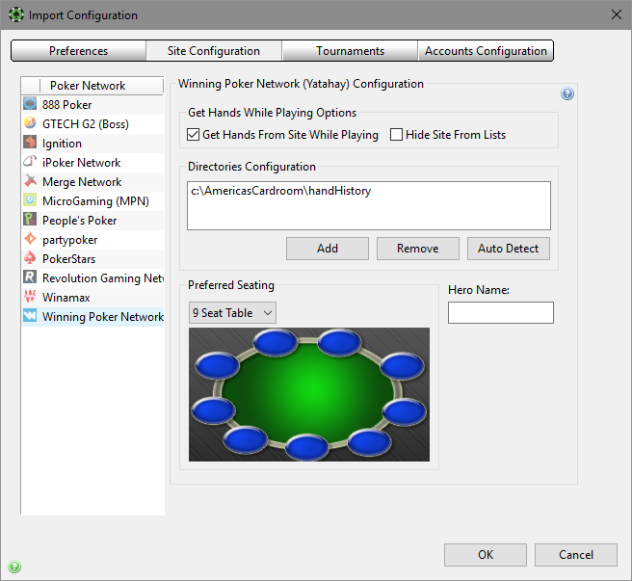Open the green help icon at bottom left
This screenshot has height=581, width=632.
pyautogui.click(x=14, y=567)
